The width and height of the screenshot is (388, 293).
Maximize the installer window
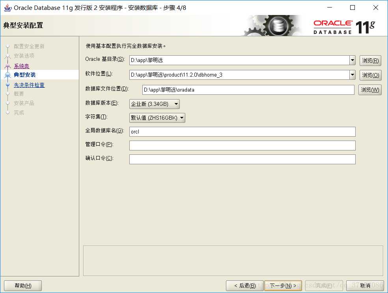point(353,8)
